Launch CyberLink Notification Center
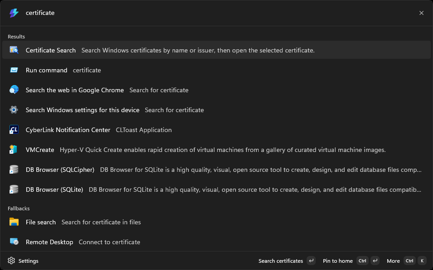 216,130
